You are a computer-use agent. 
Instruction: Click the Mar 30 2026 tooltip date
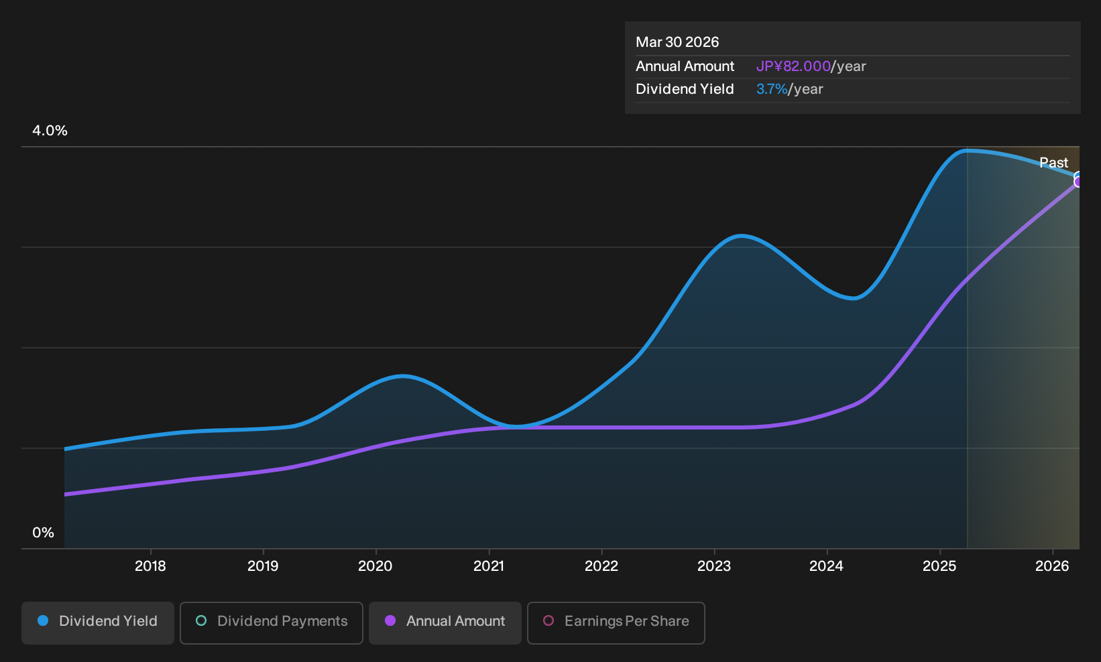click(x=677, y=42)
